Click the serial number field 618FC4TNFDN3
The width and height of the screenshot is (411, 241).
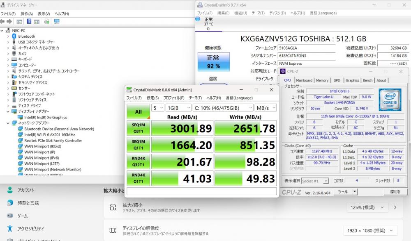pyautogui.click(x=307, y=56)
